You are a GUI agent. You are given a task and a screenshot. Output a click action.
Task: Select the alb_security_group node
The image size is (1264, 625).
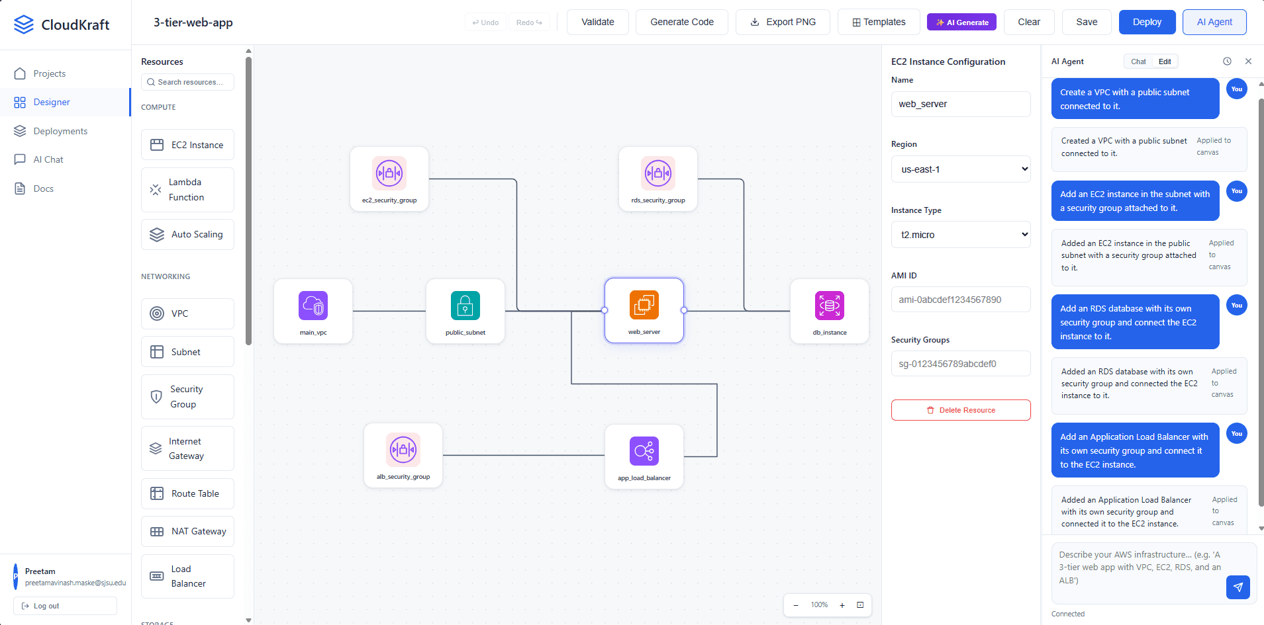(403, 456)
